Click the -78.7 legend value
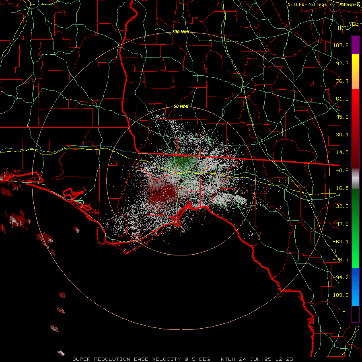This screenshot has width=362, height=362. point(341,260)
